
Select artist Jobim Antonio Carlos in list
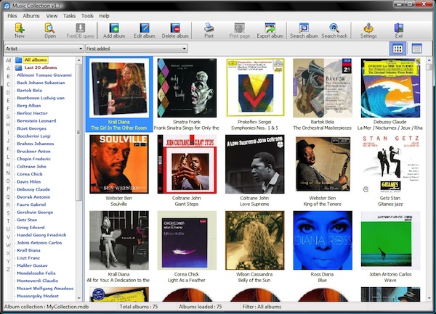pyautogui.click(x=39, y=243)
